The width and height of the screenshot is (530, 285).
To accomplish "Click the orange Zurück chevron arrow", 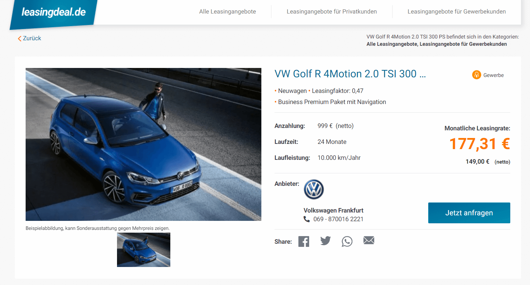I will [x=20, y=38].
